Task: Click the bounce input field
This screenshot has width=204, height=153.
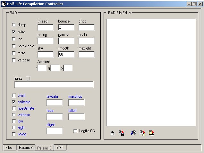Action: [x=66, y=27]
